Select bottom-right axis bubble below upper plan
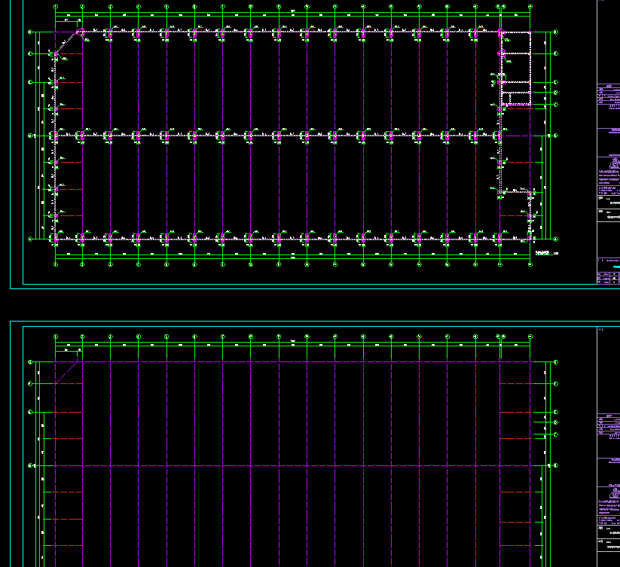 530,264
